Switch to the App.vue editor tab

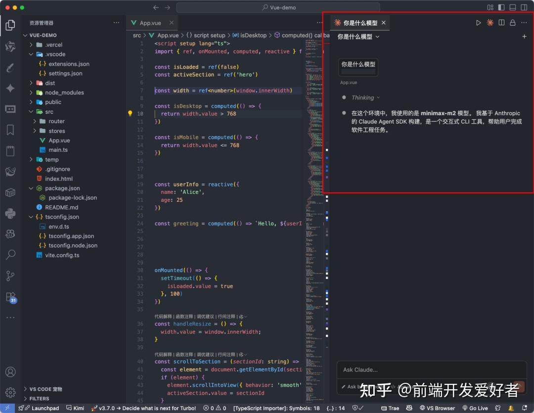click(x=150, y=23)
